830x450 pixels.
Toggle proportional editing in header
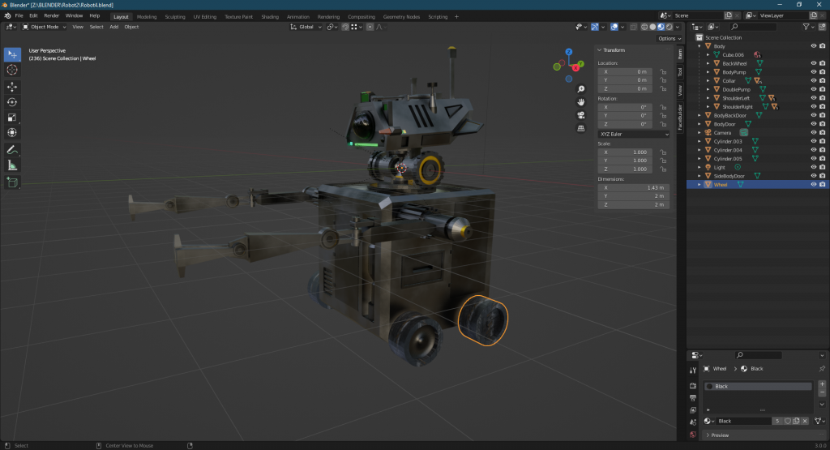tap(370, 27)
